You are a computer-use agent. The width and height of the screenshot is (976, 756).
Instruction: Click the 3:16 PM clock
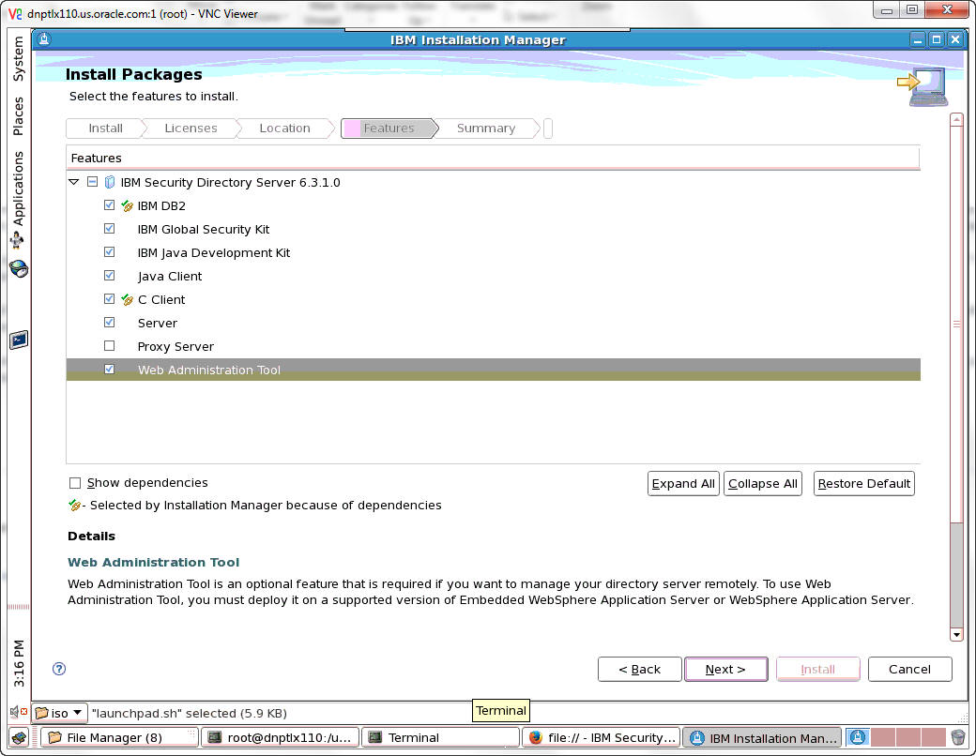tap(19, 662)
